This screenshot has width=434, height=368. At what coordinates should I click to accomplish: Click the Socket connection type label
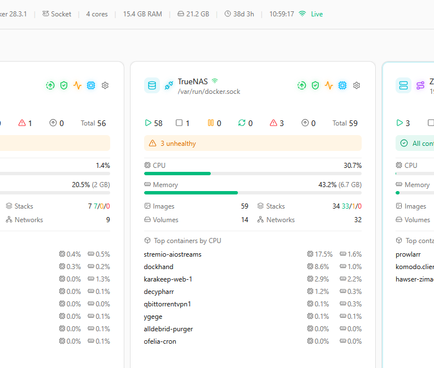pyautogui.click(x=57, y=14)
